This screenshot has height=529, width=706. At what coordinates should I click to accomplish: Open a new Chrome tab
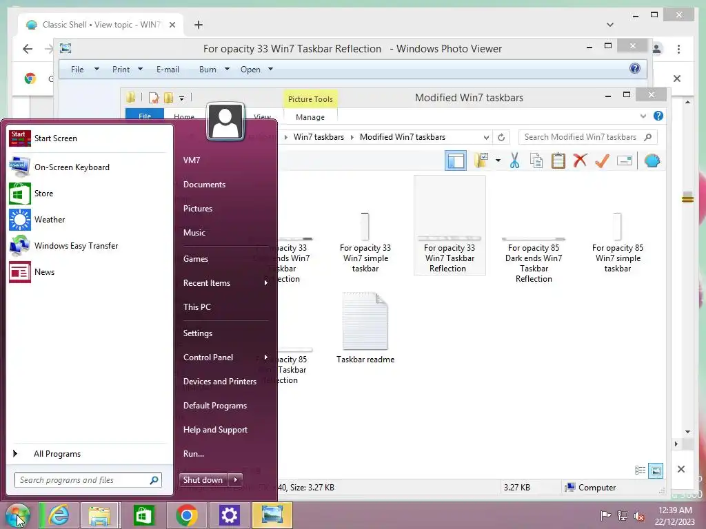point(199,25)
